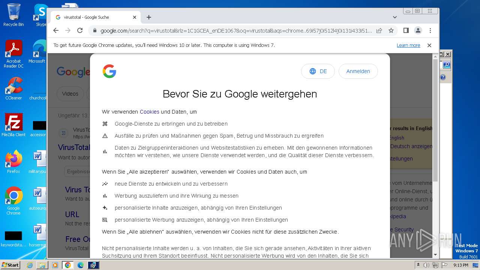The height and width of the screenshot is (270, 480).
Task: Select the virustotal - Google Suche tab
Action: pyautogui.click(x=96, y=17)
